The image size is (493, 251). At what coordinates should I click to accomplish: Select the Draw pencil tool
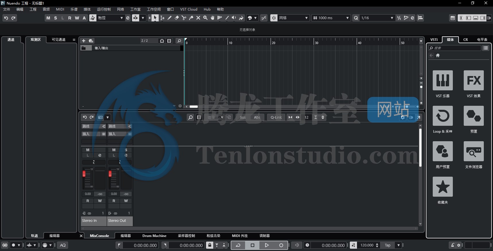(x=169, y=18)
